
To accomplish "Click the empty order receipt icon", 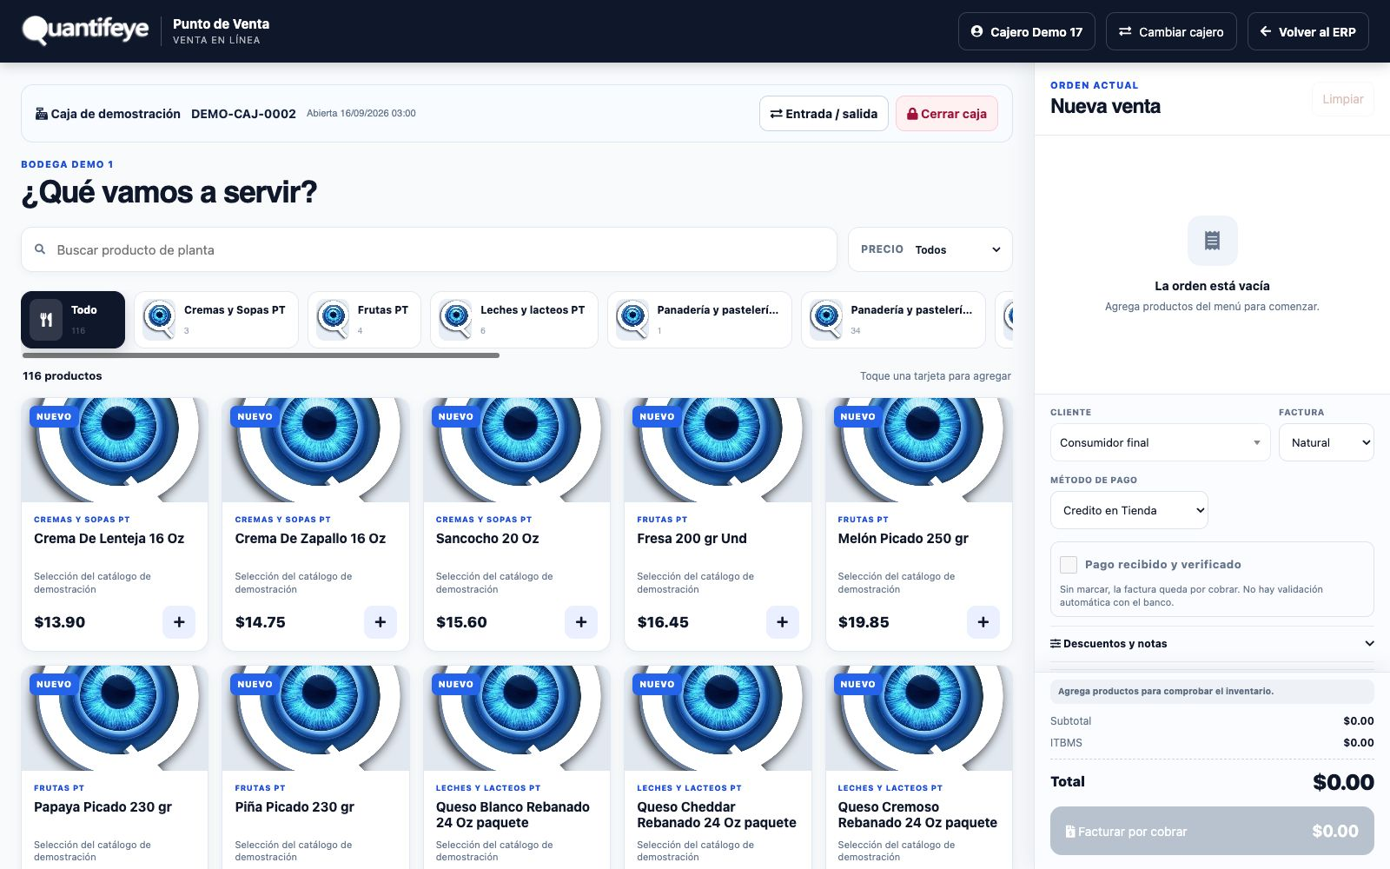I will (1213, 241).
